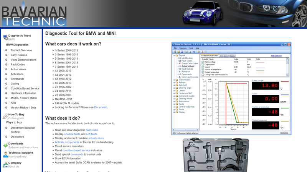Toggle the Coolant temperature checkbox
The image size is (307, 172).
pyautogui.click(x=203, y=72)
